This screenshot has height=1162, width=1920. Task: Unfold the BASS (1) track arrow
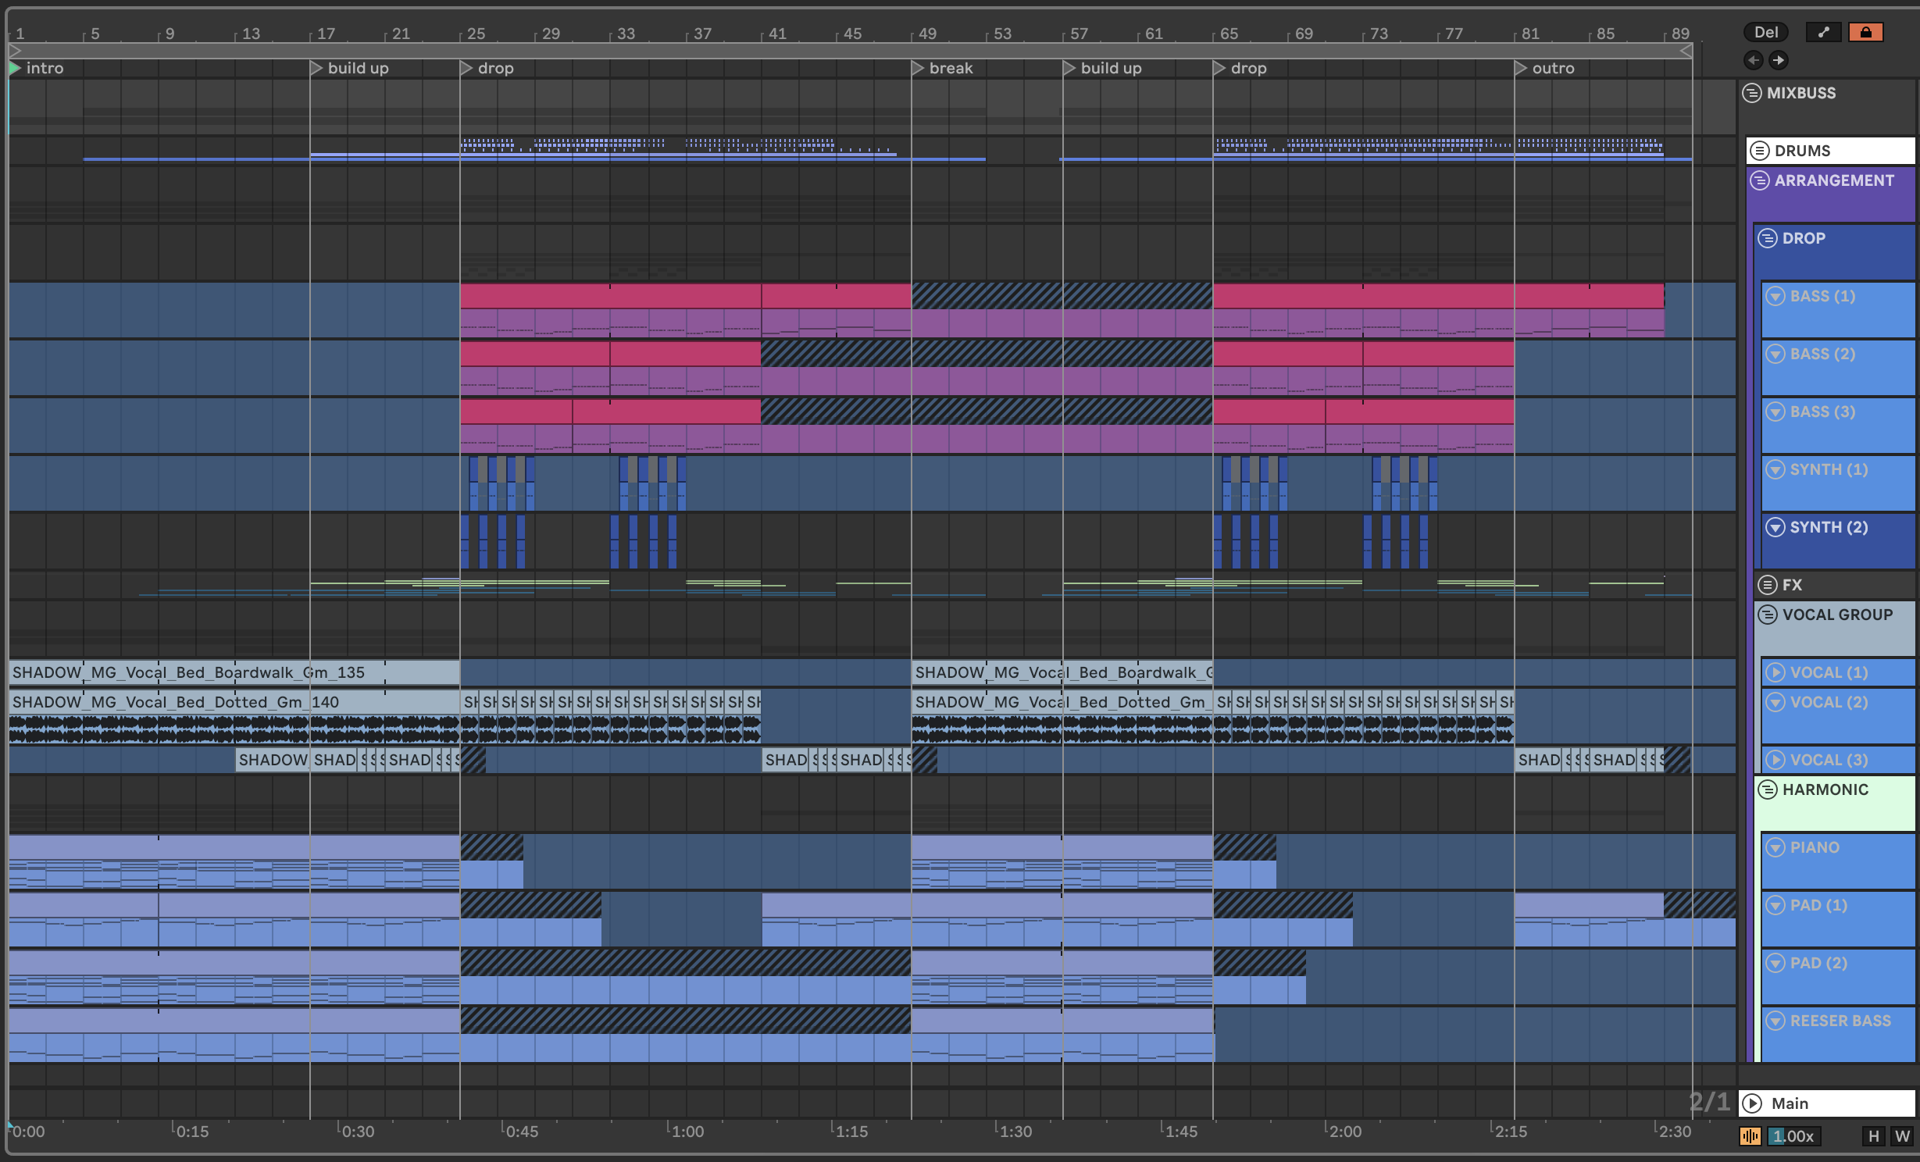[x=1775, y=296]
